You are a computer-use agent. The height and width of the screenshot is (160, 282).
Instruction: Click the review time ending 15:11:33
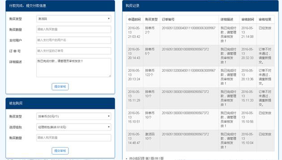point(247,96)
